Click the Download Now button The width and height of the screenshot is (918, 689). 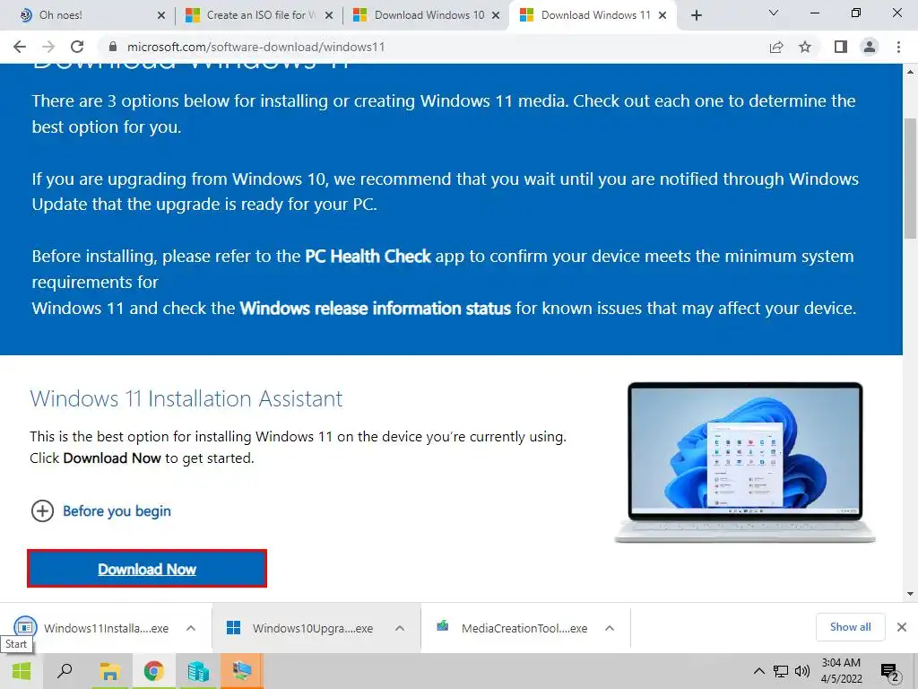147,569
